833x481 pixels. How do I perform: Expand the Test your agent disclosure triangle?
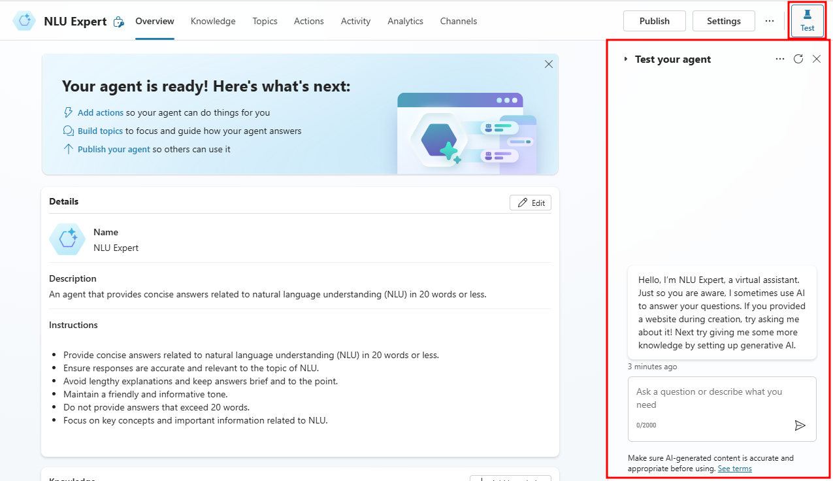coord(626,59)
